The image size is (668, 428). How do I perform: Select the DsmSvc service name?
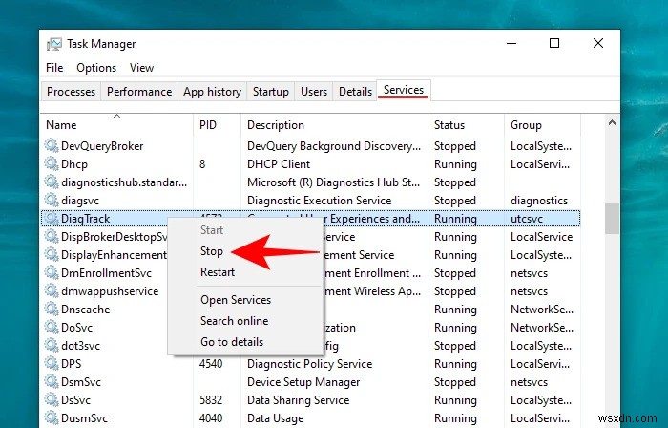pyautogui.click(x=81, y=382)
